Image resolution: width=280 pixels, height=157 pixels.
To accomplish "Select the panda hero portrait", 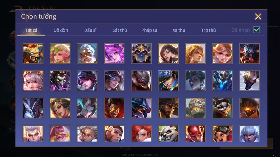I will 168,133.
